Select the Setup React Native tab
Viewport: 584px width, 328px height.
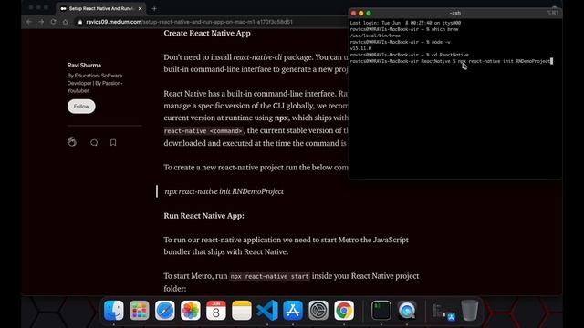tap(101, 8)
